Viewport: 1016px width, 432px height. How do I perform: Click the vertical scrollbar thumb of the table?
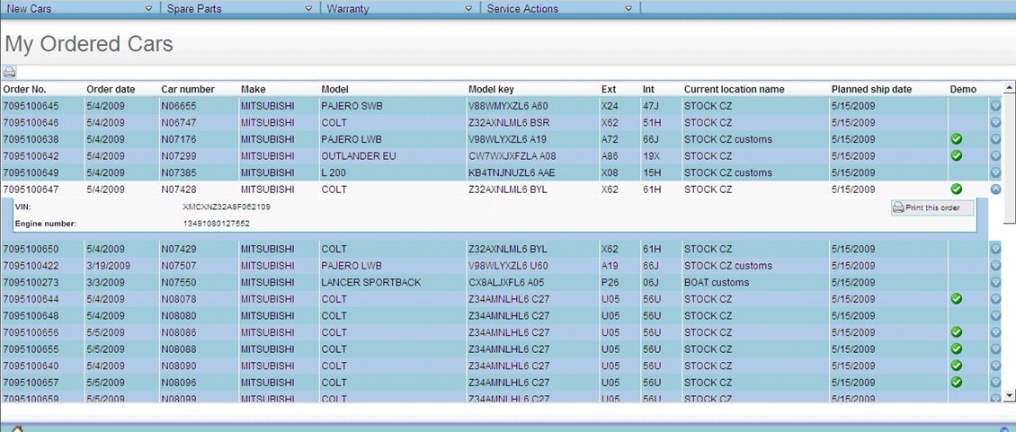pos(1009,157)
